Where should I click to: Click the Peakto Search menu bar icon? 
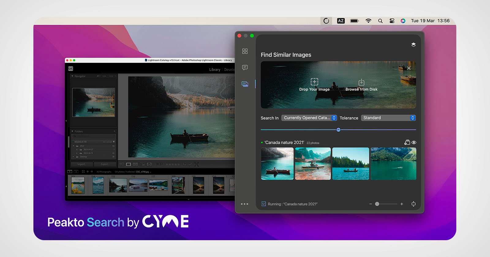tap(326, 21)
